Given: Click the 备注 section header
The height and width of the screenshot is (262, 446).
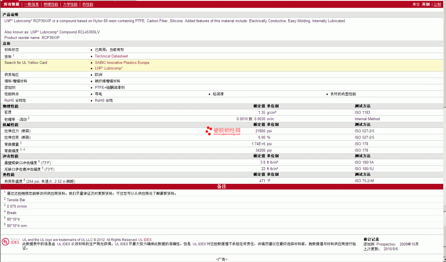Looking at the screenshot, I should coord(222,187).
